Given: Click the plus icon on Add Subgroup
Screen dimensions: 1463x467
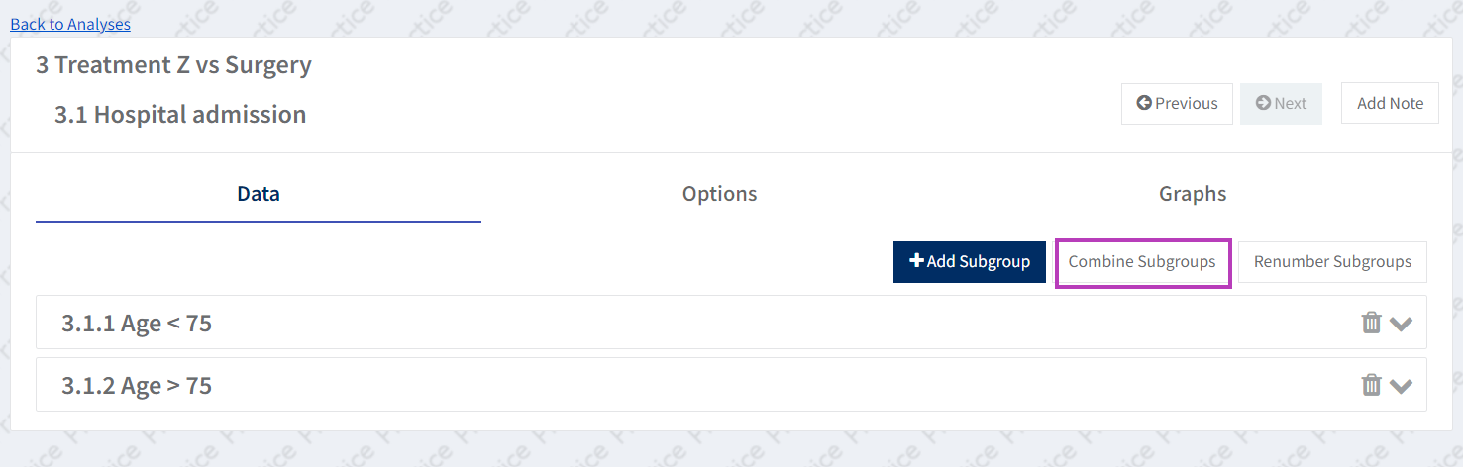Looking at the screenshot, I should [916, 261].
